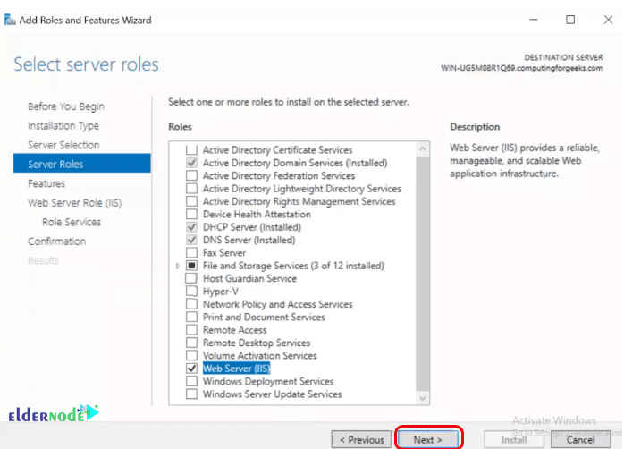This screenshot has width=624, height=449.
Task: Tick Remote Desktop Services checkbox
Action: pyautogui.click(x=190, y=343)
